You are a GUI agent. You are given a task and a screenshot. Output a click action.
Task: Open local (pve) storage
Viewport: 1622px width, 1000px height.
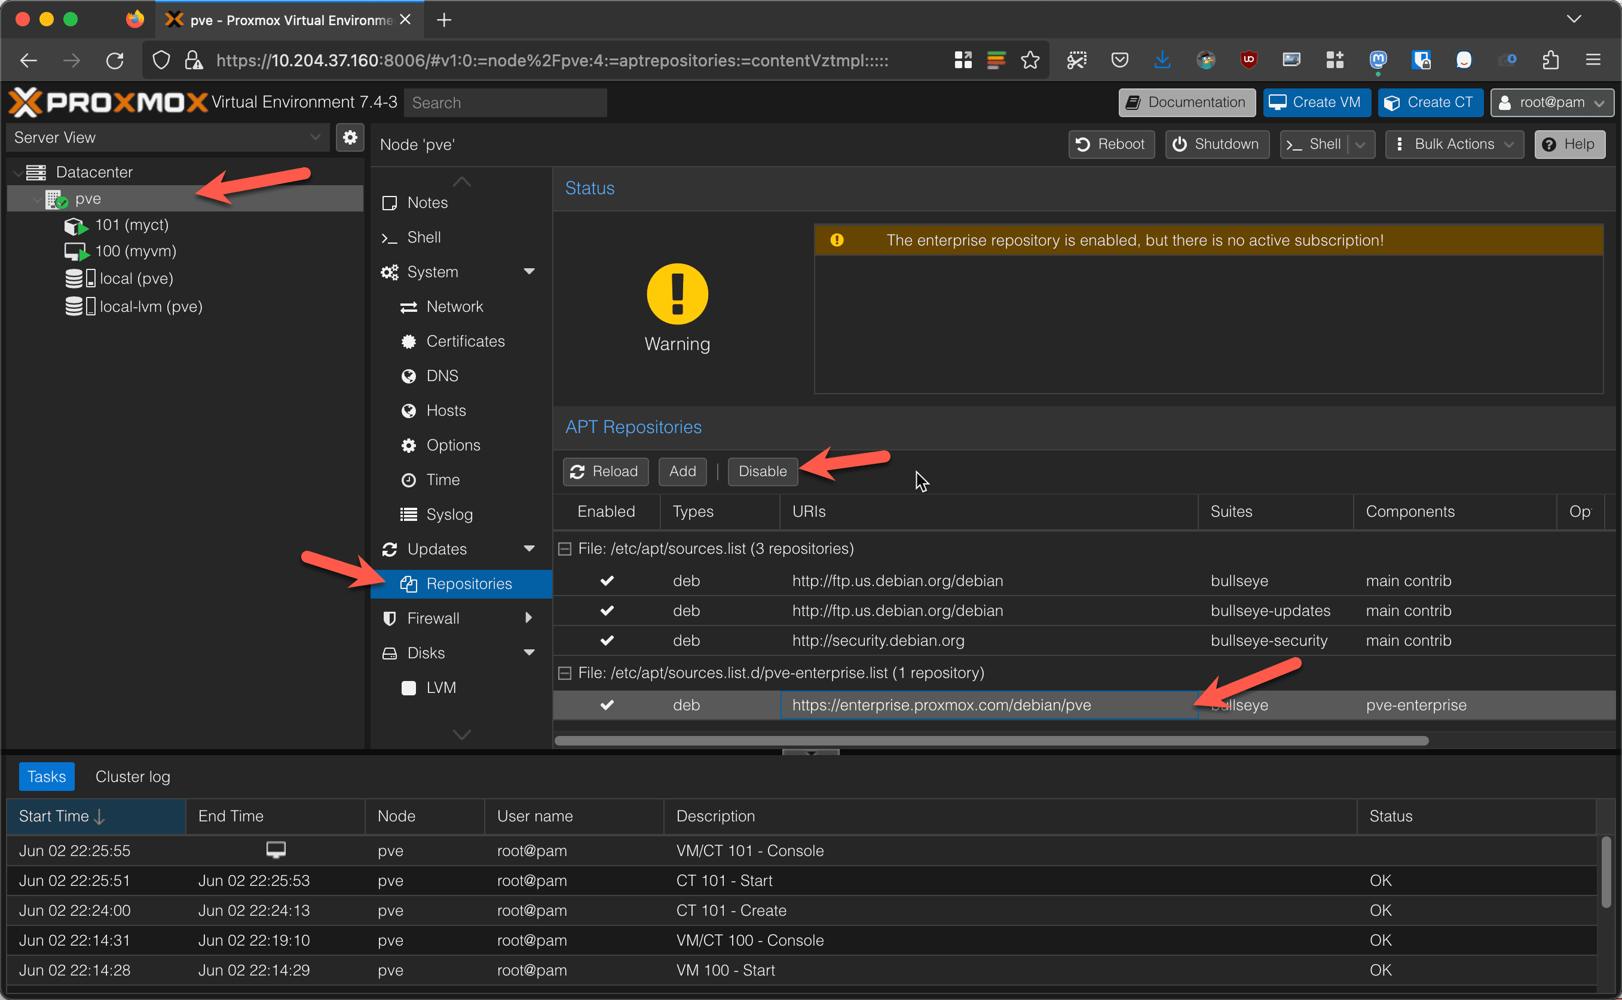(x=136, y=278)
